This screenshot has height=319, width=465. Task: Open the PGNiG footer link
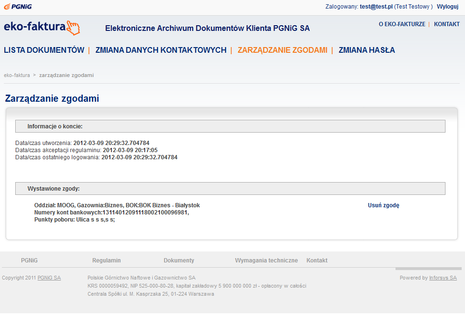30,261
